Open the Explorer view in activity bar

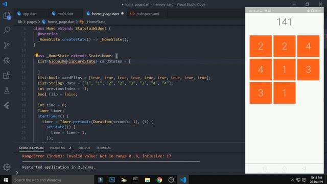point(7,16)
